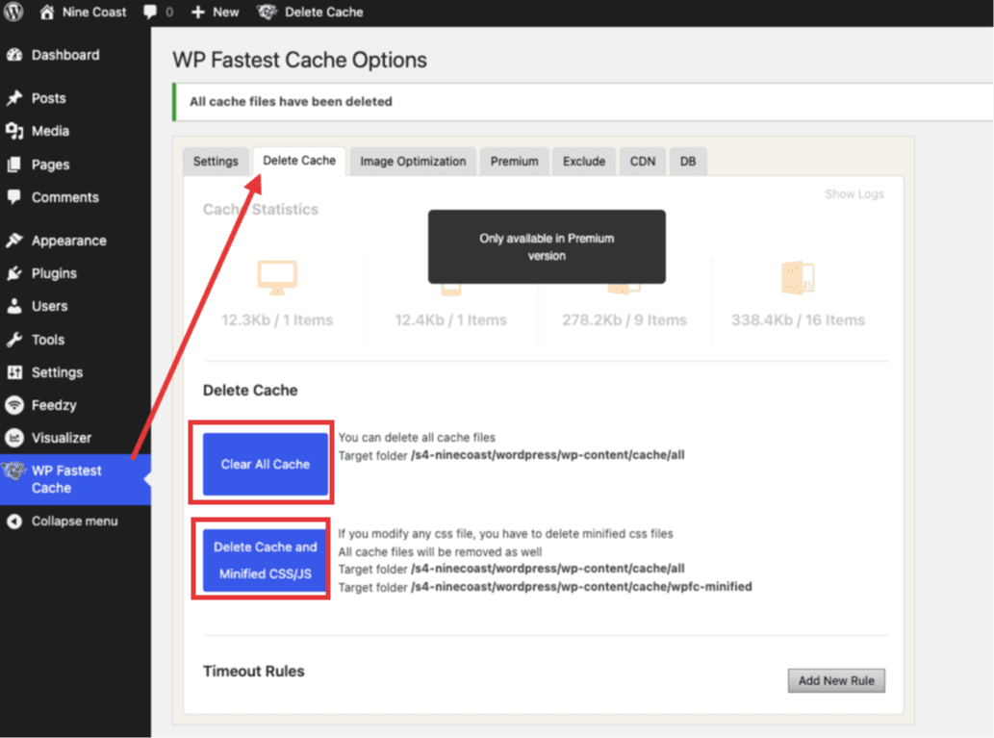Switch to the Exclude tab
The width and height of the screenshot is (994, 738).
click(584, 162)
